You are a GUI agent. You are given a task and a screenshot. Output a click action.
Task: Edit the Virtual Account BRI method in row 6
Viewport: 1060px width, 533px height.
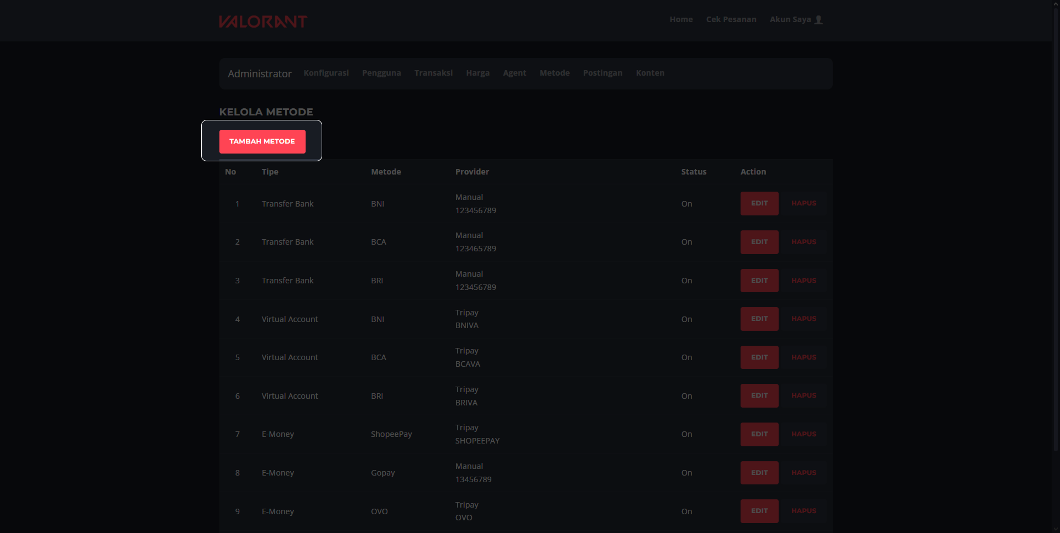pyautogui.click(x=759, y=395)
